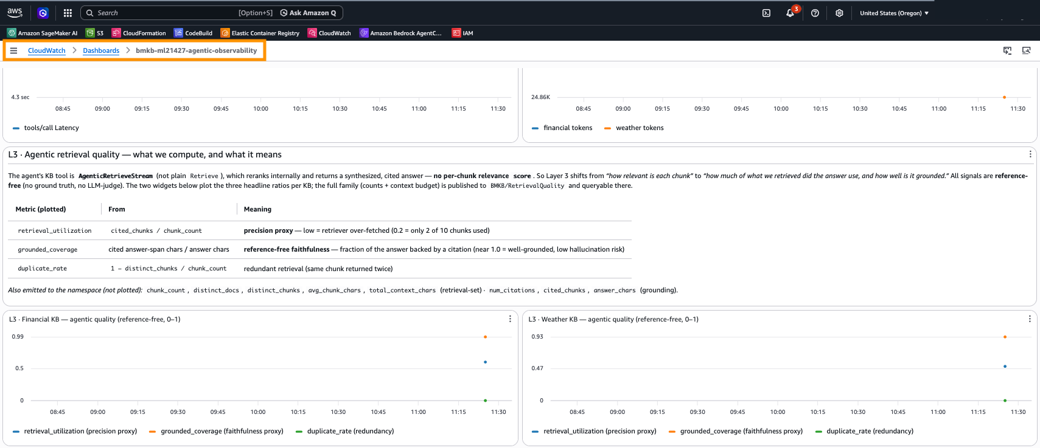Open the AWS console home logo
Viewport: 1040px width, 448px height.
click(15, 13)
